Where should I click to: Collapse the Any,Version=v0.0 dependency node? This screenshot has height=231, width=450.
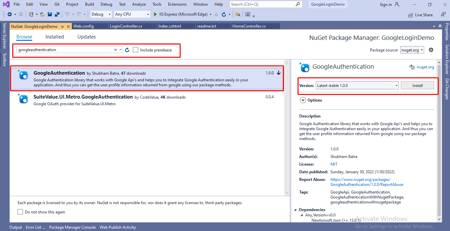pos(302,215)
